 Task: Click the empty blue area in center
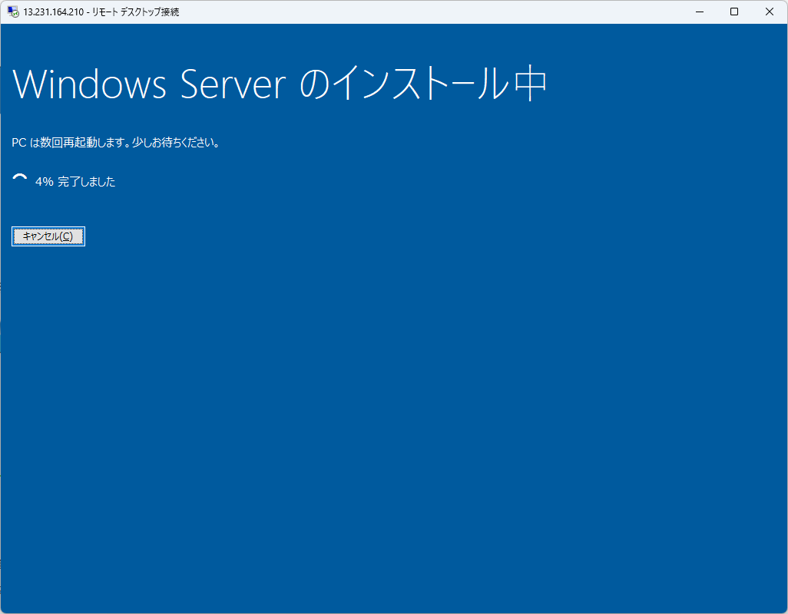[394, 384]
